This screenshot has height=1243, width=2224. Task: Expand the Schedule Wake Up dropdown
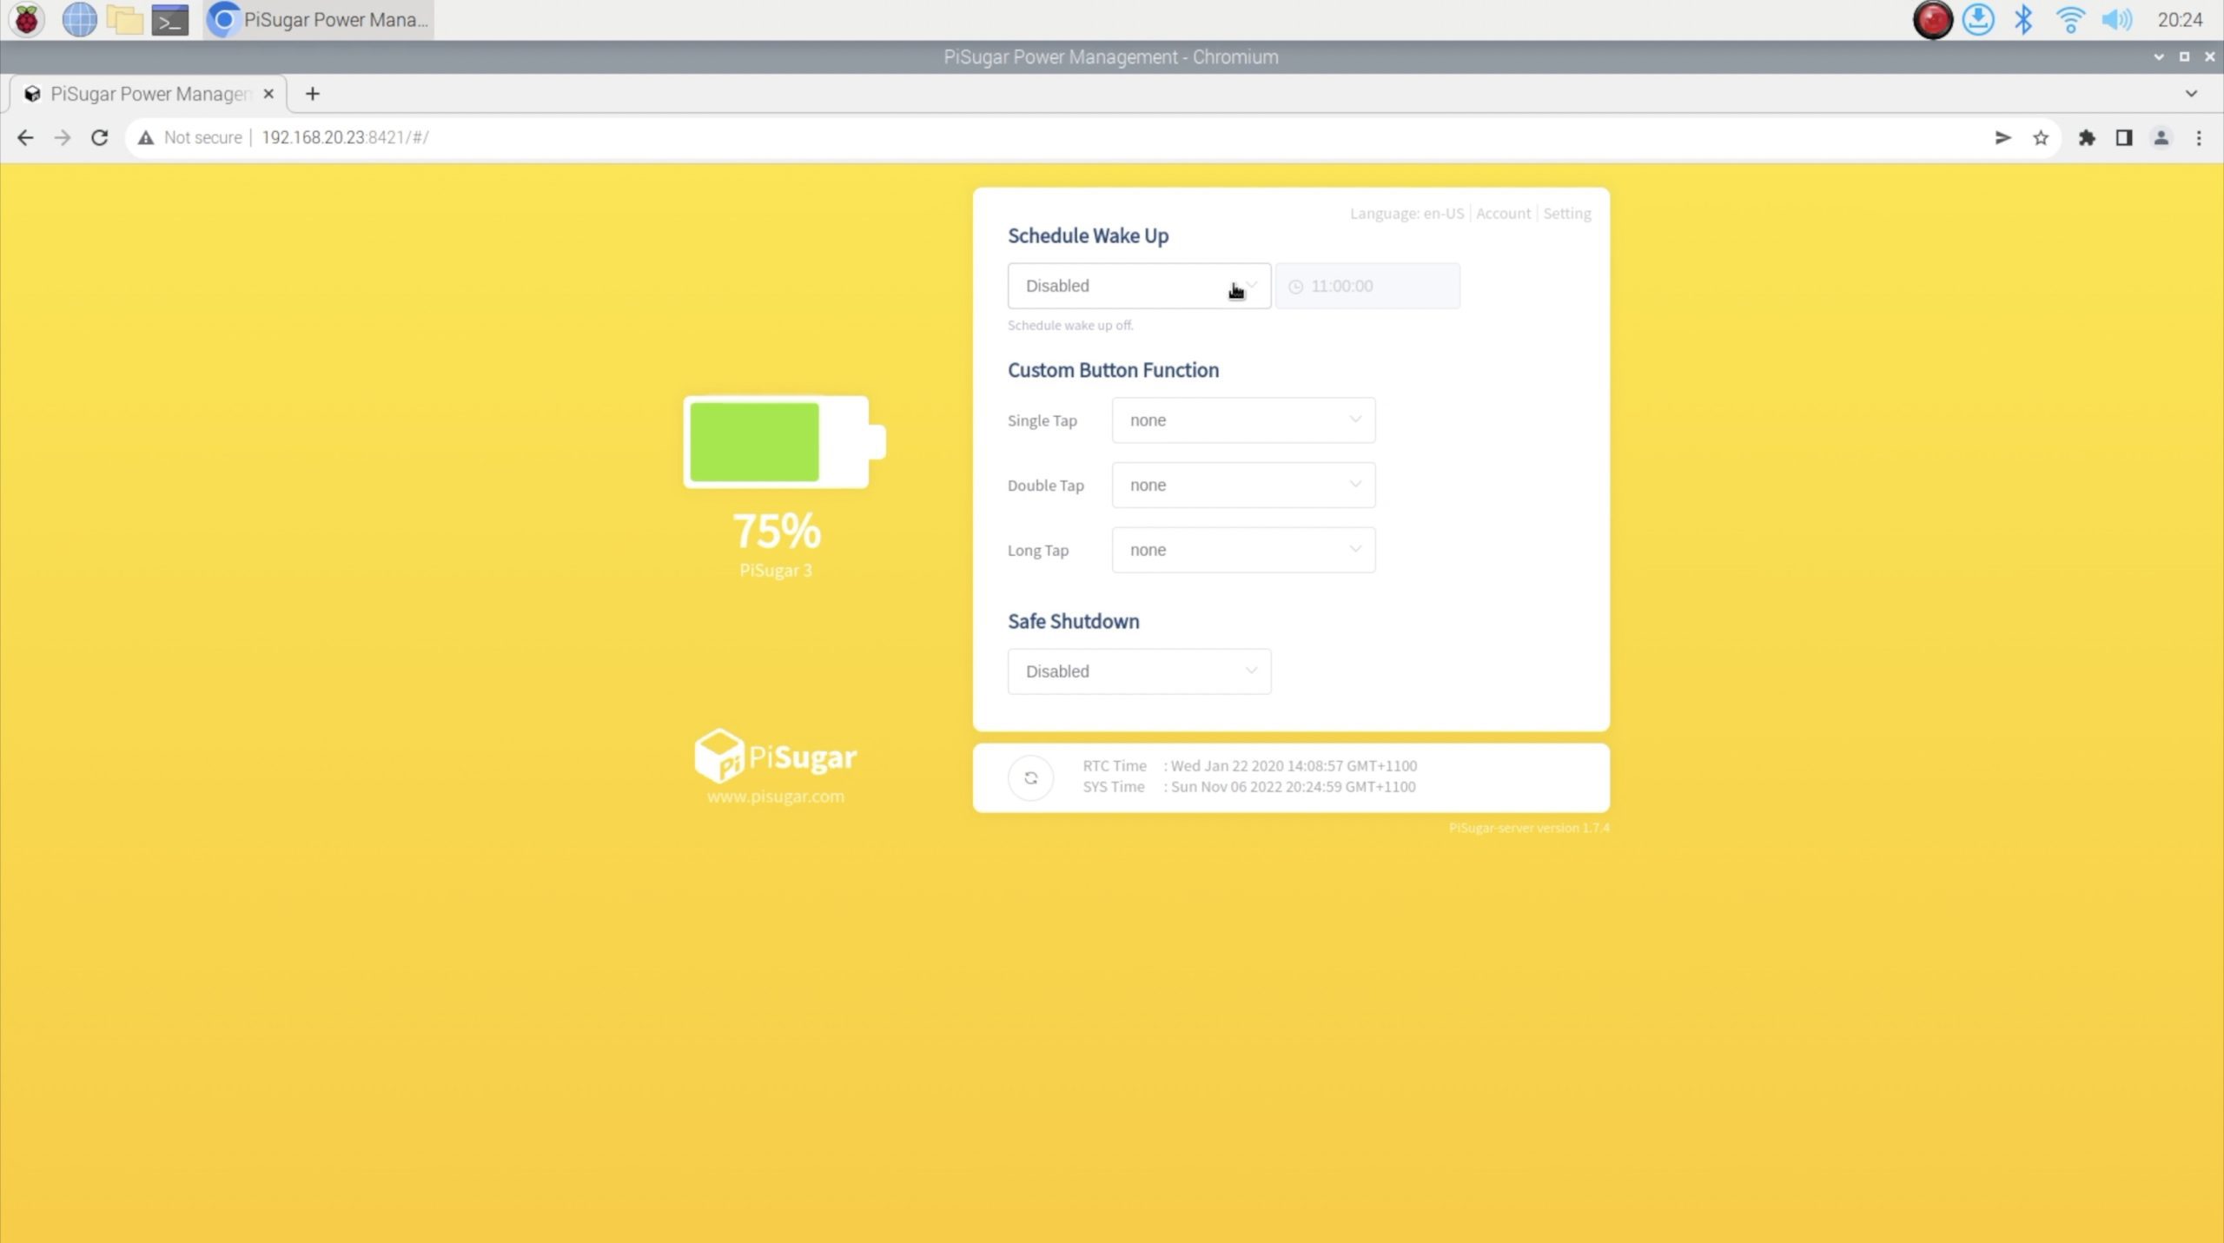pyautogui.click(x=1138, y=286)
